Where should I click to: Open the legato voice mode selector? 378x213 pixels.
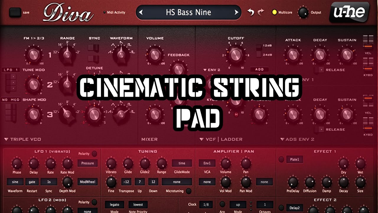[x=114, y=204]
